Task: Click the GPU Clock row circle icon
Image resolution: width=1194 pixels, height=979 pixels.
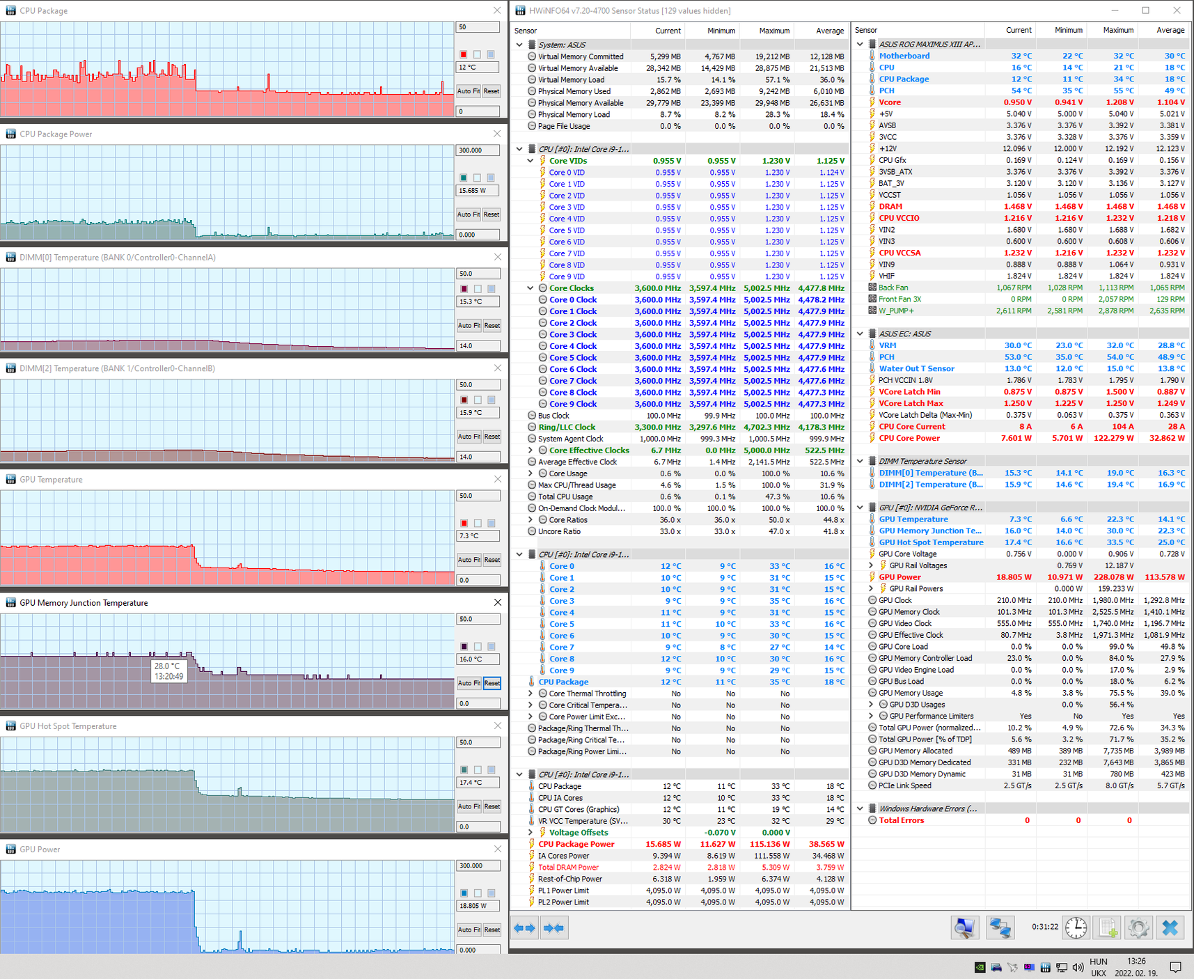Action: 872,600
